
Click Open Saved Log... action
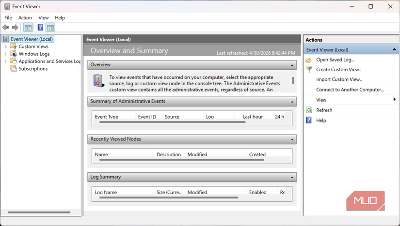click(335, 60)
